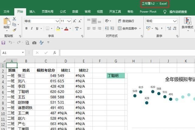Increase font size with larger A
This screenshot has width=195, height=130.
(x=74, y=21)
